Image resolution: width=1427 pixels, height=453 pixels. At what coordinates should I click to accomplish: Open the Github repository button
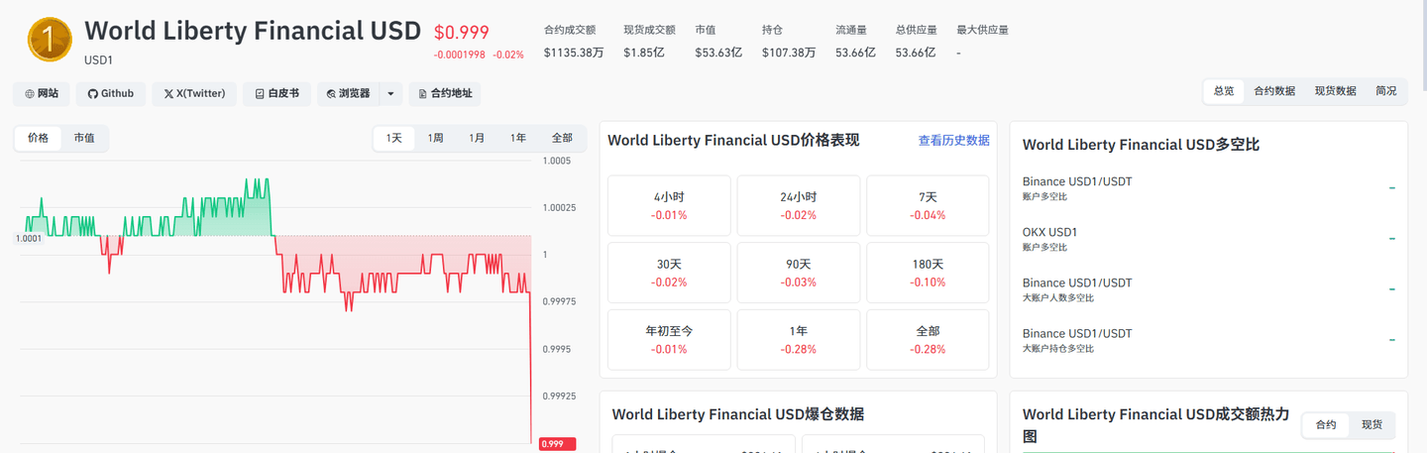point(110,94)
